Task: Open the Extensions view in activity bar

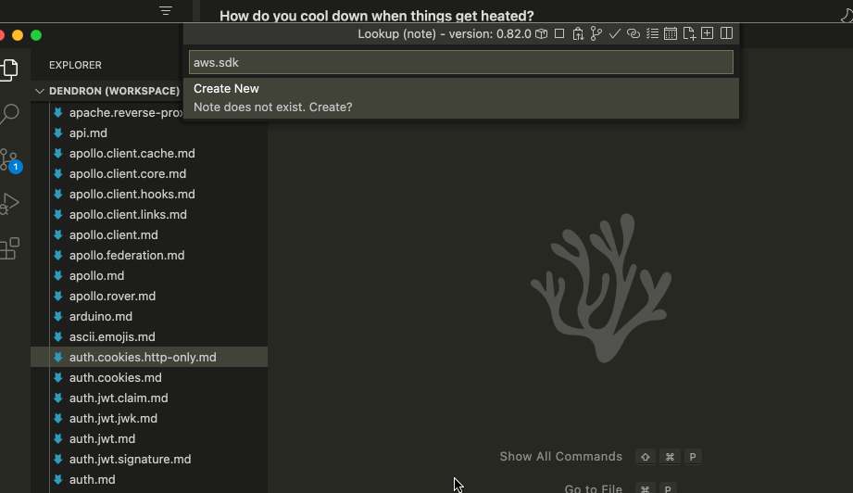Action: (x=9, y=248)
